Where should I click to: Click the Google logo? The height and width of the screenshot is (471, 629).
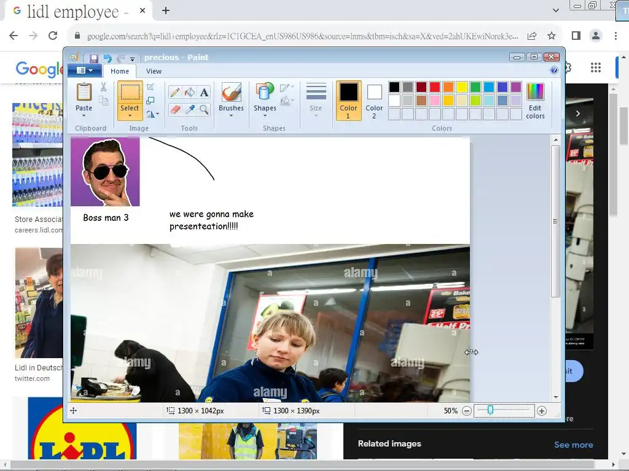coord(39,69)
